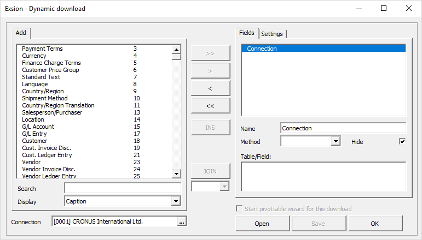
Task: Open connection browse ellipsis button
Action: point(182,222)
